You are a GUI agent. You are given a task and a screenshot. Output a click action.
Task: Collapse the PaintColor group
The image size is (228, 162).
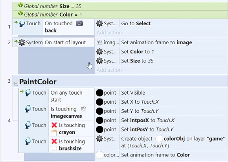click(x=16, y=84)
